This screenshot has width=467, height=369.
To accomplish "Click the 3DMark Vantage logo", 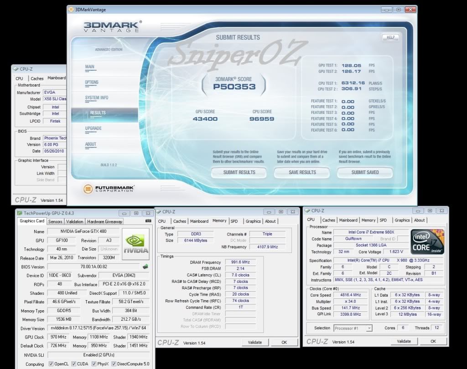I will click(x=112, y=26).
